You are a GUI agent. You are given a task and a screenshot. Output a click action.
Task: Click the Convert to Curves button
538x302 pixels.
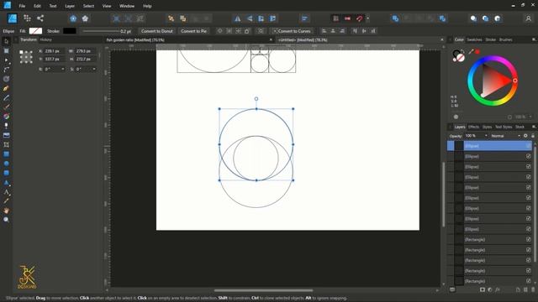(x=292, y=31)
